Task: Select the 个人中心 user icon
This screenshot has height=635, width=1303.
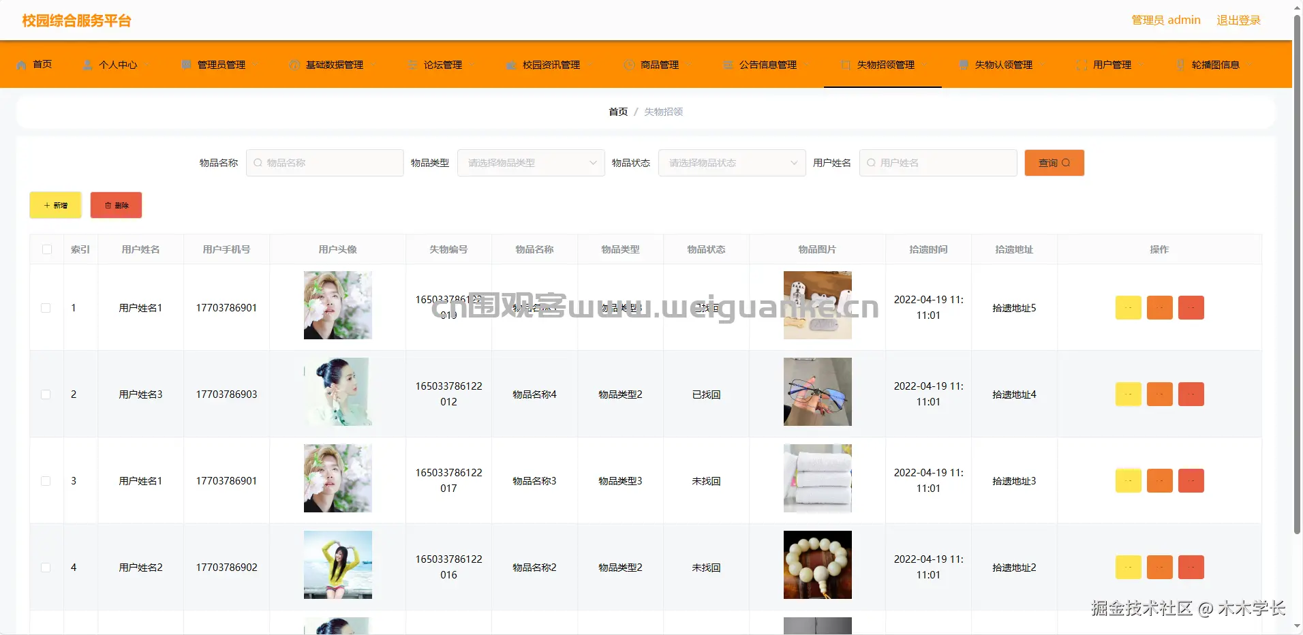Action: 87,65
